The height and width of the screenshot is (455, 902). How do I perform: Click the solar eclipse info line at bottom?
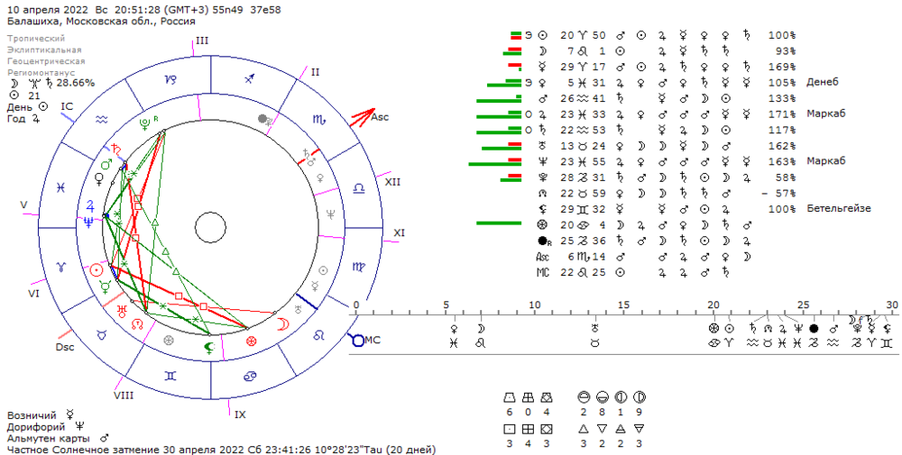pos(222,450)
